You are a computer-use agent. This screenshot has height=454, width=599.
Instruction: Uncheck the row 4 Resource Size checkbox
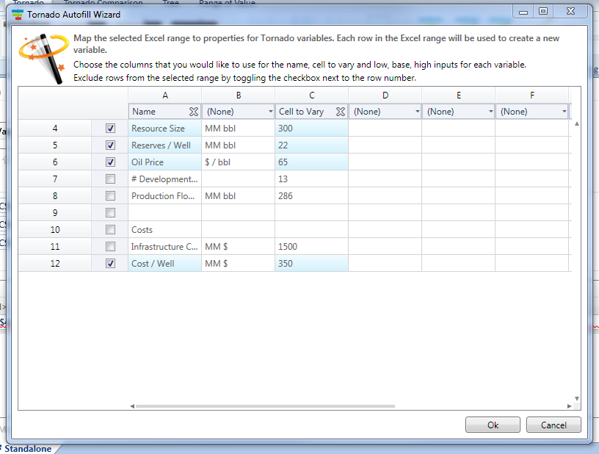click(110, 129)
